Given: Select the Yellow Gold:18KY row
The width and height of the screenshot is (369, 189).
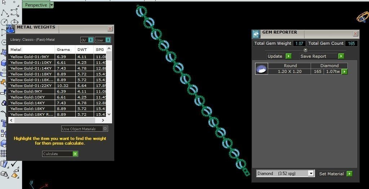Looking at the screenshot, I should pos(57,109).
